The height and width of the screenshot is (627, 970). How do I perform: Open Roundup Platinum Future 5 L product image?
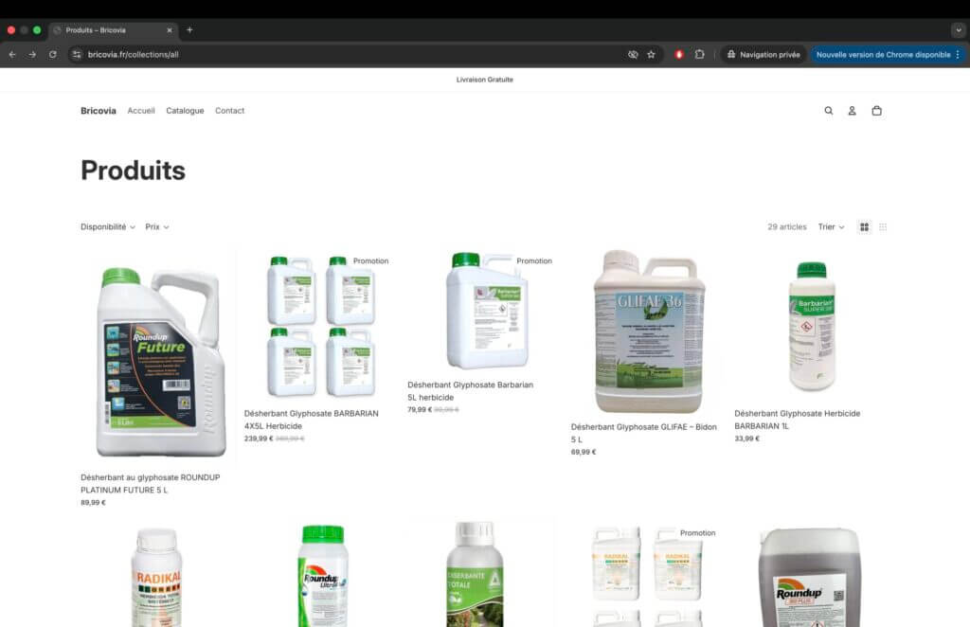coord(158,360)
